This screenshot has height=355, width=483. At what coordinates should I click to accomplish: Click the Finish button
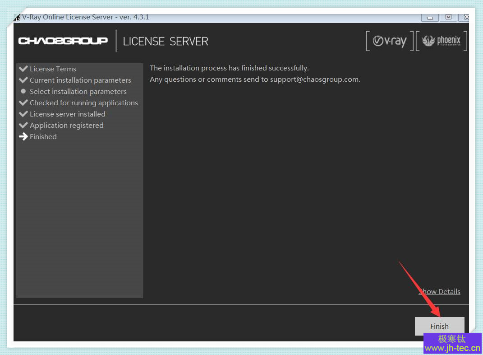coord(439,326)
